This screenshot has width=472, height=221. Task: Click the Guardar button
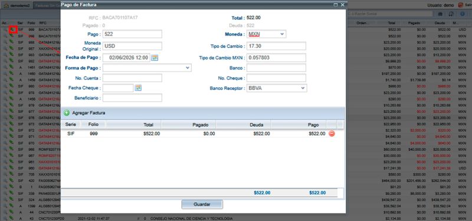click(x=202, y=204)
